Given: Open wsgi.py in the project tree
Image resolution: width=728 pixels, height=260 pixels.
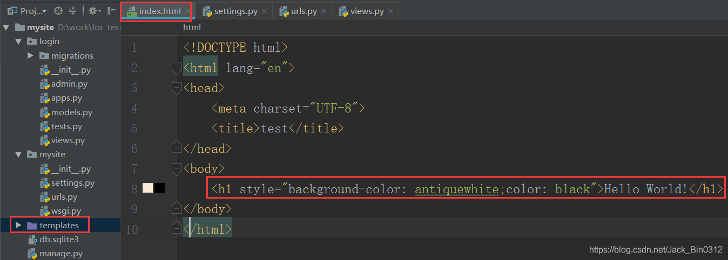Looking at the screenshot, I should [x=66, y=211].
